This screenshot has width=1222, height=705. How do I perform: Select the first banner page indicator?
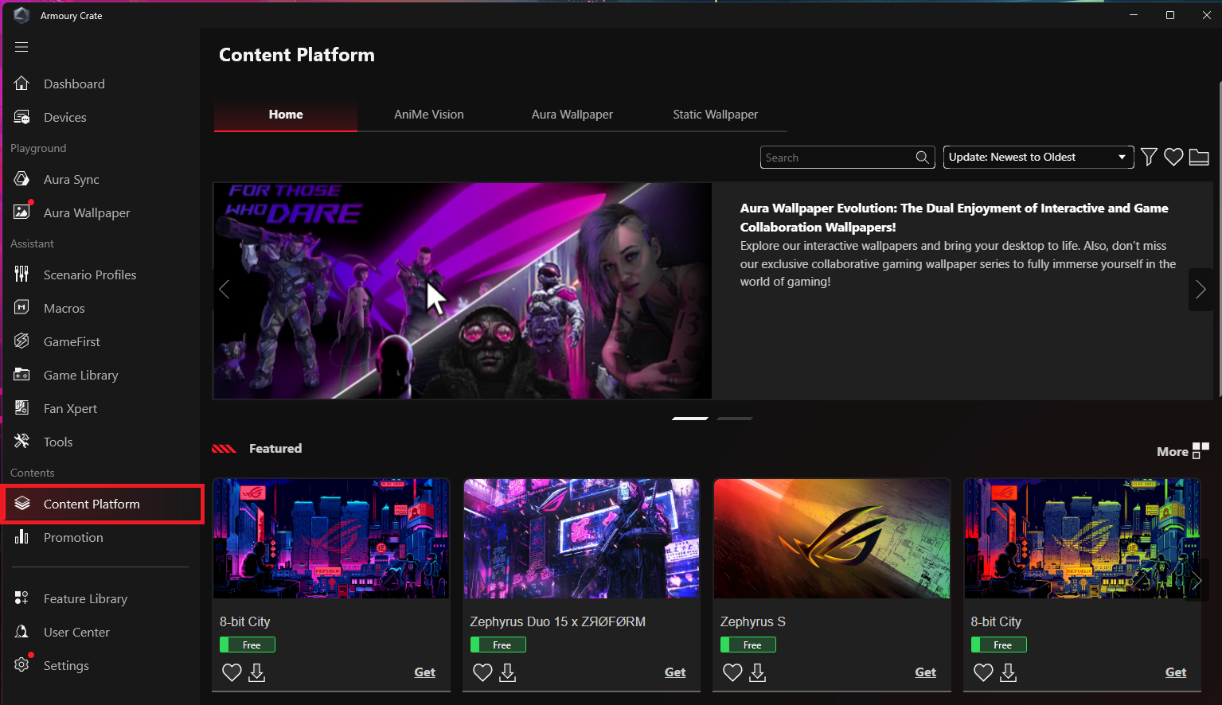point(690,418)
